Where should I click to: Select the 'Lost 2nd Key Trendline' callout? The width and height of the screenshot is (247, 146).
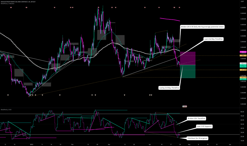(x=214, y=39)
